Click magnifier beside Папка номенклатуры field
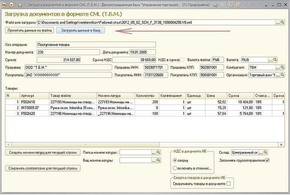 [x=158, y=153]
